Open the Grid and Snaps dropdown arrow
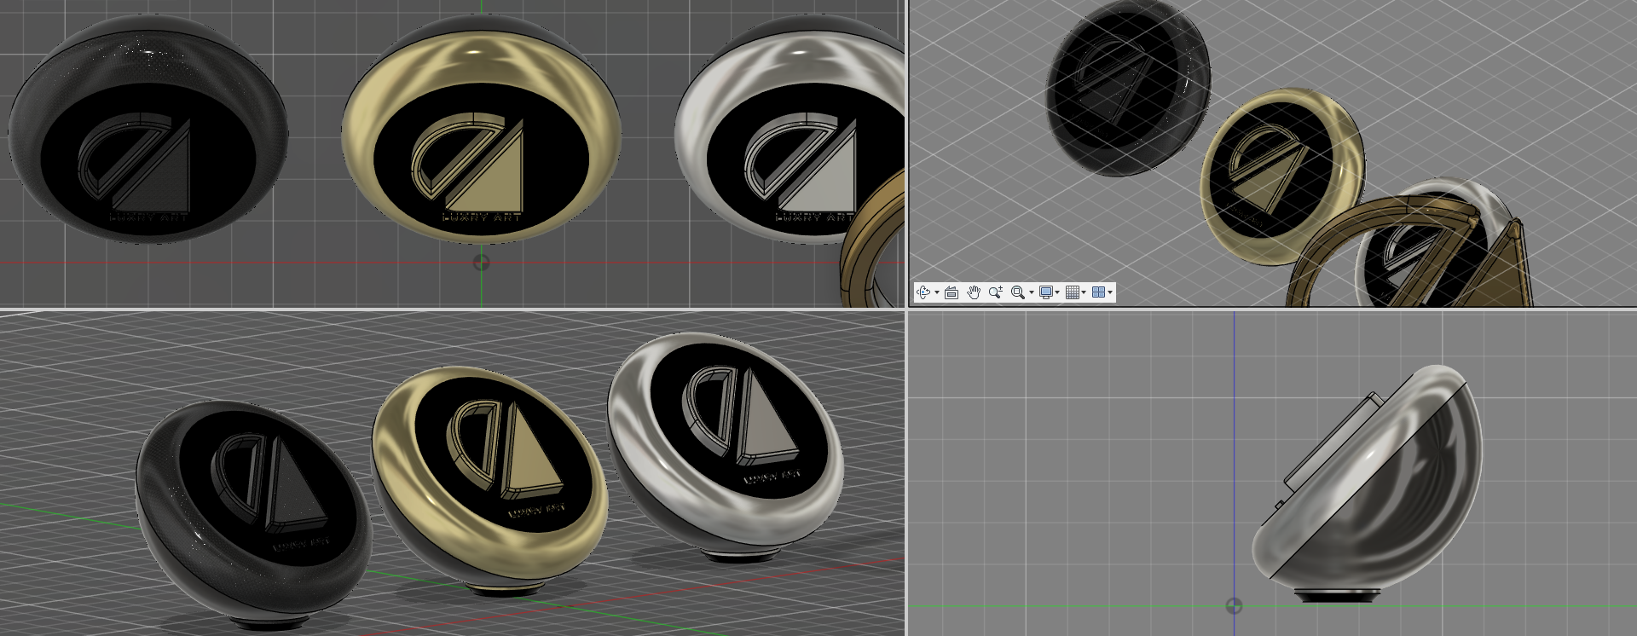The image size is (1637, 636). click(1085, 293)
